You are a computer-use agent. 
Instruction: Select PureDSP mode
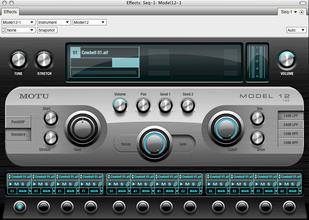pos(18,122)
